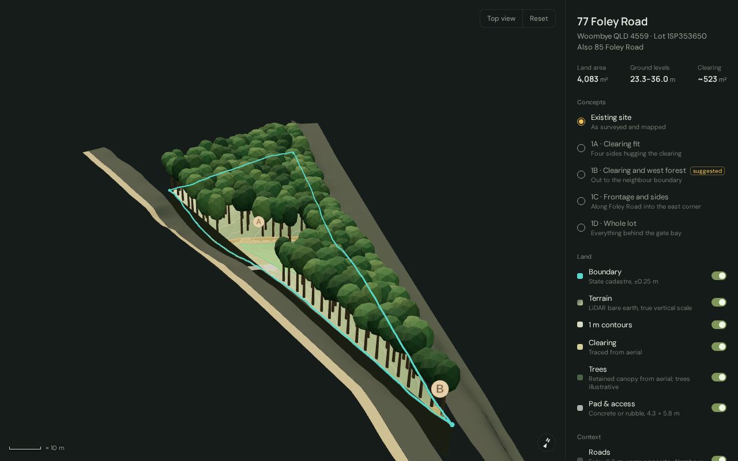
Task: Toggle the Boundary layer off
Action: (719, 276)
